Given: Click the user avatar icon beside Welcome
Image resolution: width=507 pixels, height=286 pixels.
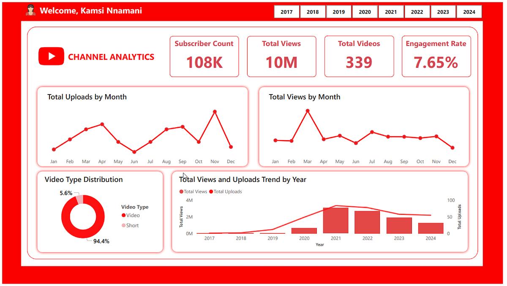Looking at the screenshot, I should [30, 11].
